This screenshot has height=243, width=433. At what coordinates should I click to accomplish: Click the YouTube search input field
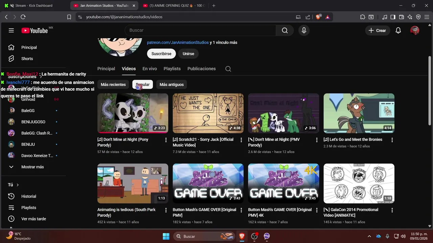(201, 30)
